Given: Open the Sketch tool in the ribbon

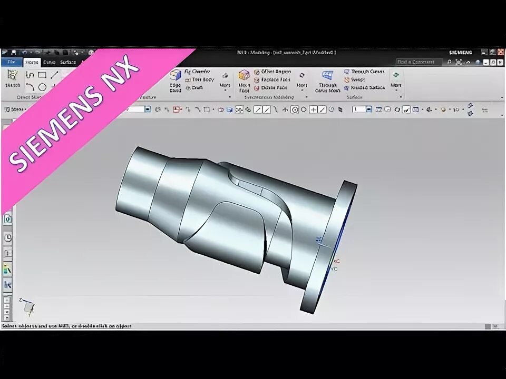Looking at the screenshot, I should click(12, 78).
